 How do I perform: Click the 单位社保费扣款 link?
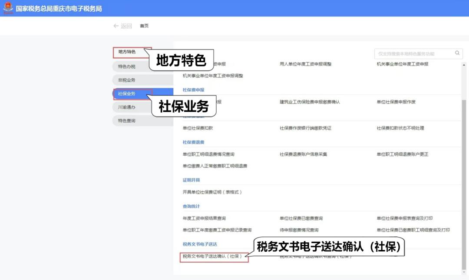198,128
